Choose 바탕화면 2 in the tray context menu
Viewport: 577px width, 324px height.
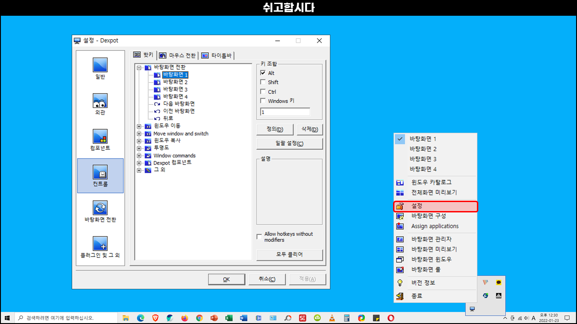pyautogui.click(x=435, y=149)
